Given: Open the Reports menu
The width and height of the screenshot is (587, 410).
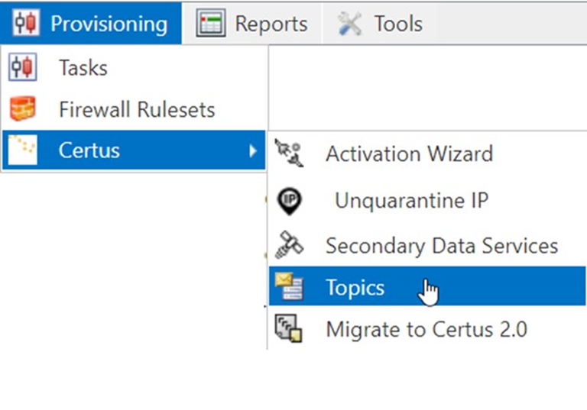Looking at the screenshot, I should (271, 23).
